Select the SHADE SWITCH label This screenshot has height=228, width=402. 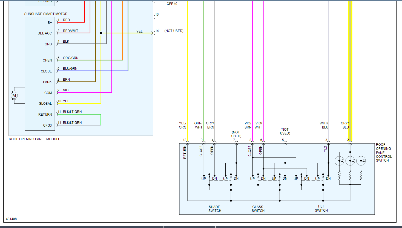click(215, 209)
